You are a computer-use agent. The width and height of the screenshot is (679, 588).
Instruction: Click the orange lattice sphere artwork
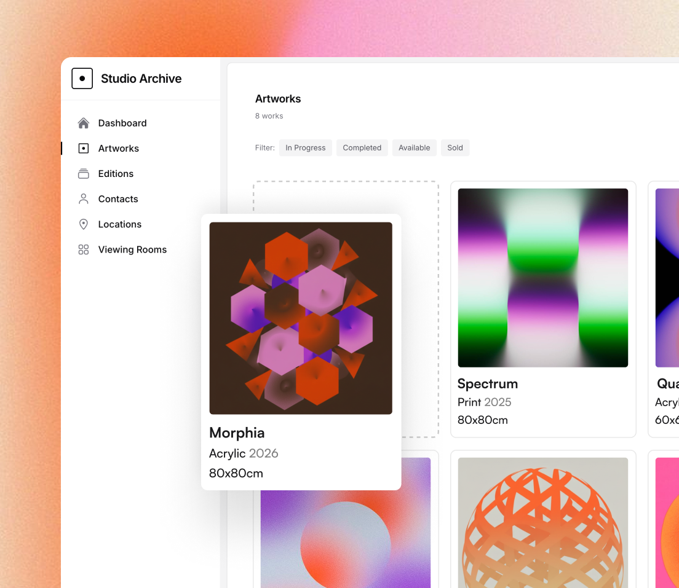tap(543, 523)
